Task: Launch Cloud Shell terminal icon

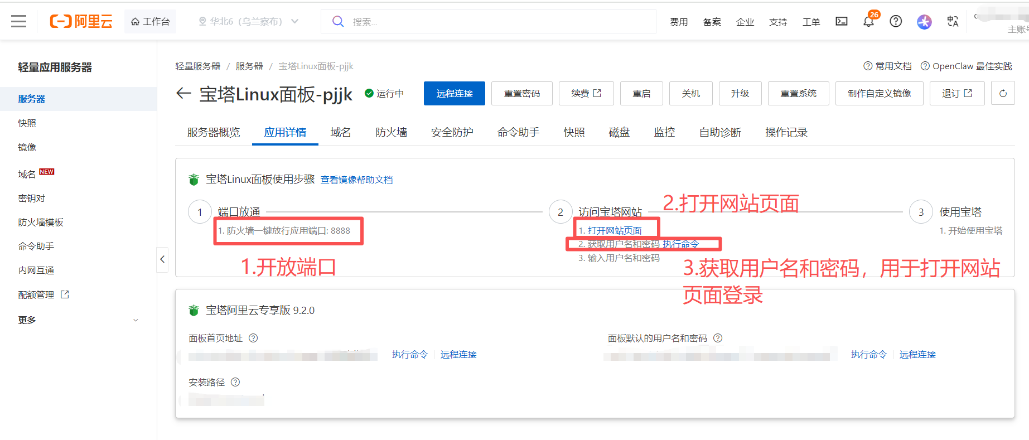Action: [842, 21]
